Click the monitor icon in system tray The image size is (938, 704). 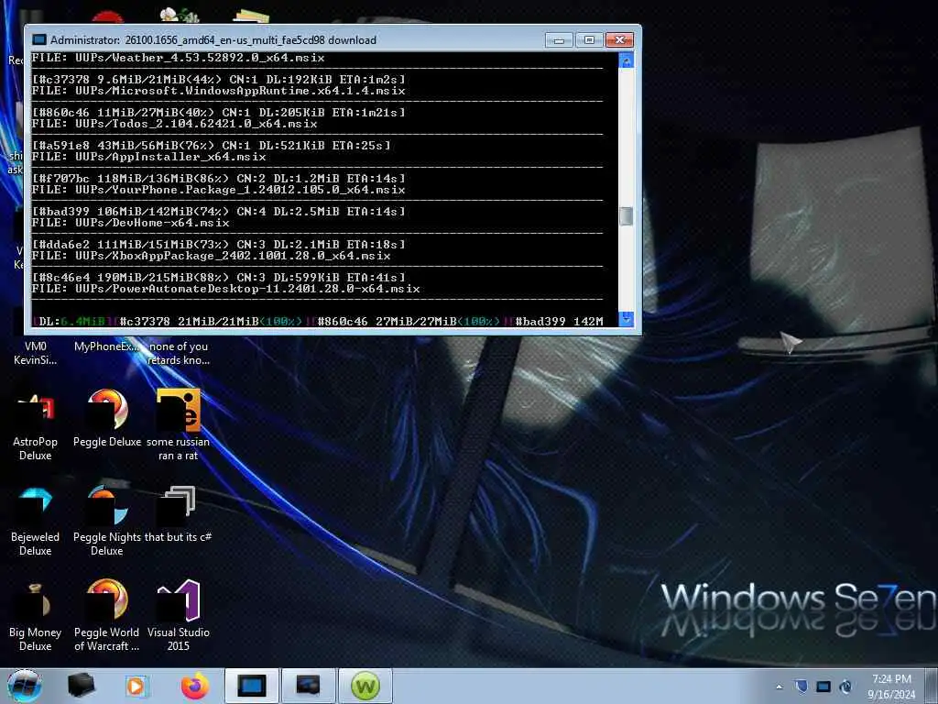(x=823, y=687)
